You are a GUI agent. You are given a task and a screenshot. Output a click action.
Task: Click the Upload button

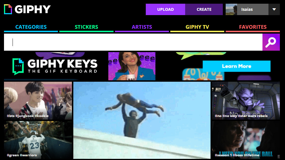[165, 9]
